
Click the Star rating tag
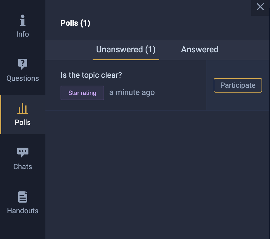click(x=82, y=93)
